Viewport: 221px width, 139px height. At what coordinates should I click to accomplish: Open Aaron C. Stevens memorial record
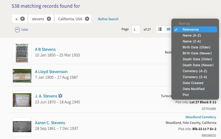point(50,123)
